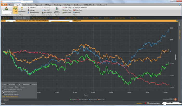Click the Net Won legend swatch
Image resolution: width=182 pixels, height=106 pixels.
71,100
